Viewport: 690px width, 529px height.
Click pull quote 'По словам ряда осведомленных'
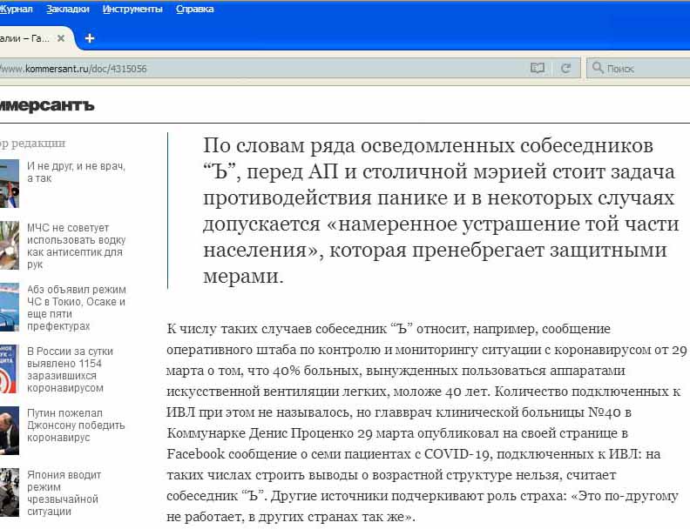point(441,211)
